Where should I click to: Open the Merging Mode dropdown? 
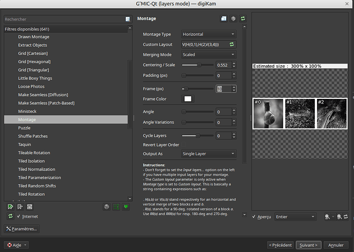(209, 54)
